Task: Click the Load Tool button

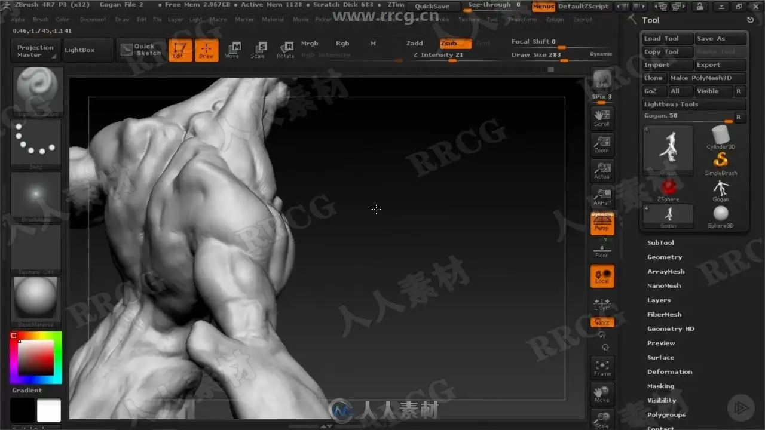Action: [x=668, y=39]
